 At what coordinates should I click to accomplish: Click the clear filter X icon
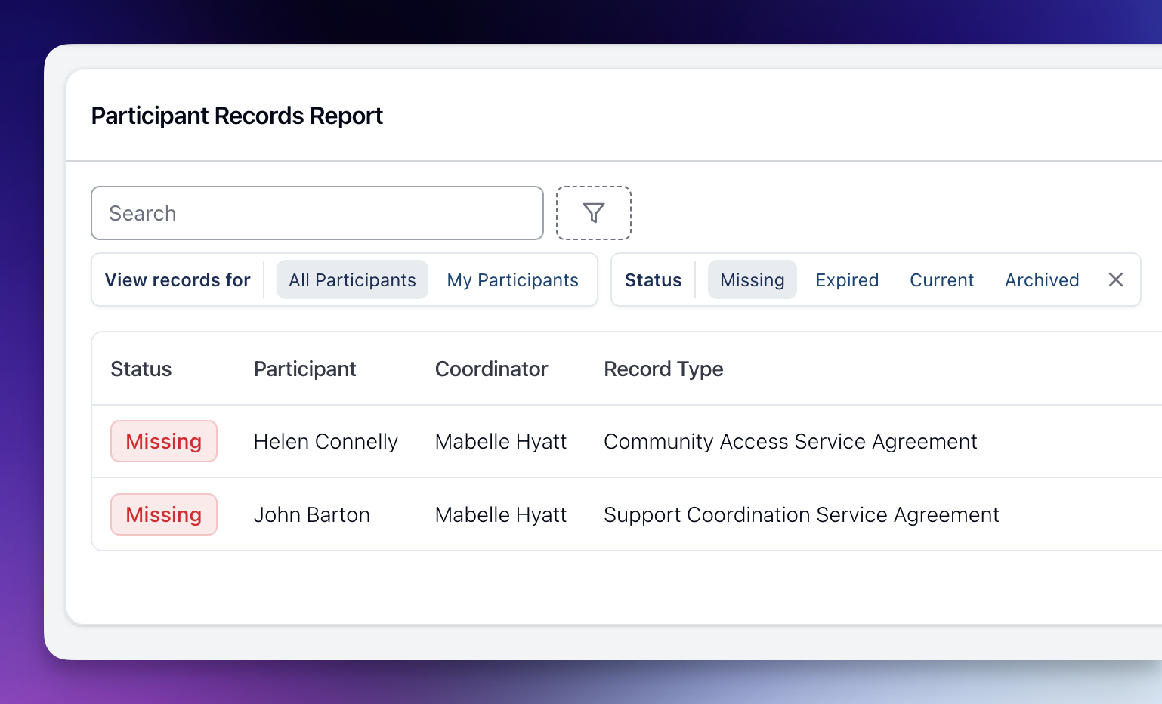coord(1116,279)
